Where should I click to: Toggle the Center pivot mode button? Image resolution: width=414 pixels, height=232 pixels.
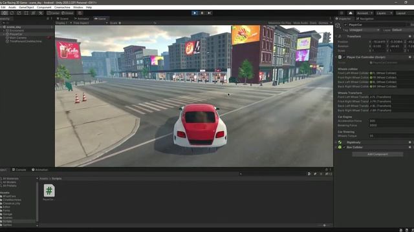point(53,13)
